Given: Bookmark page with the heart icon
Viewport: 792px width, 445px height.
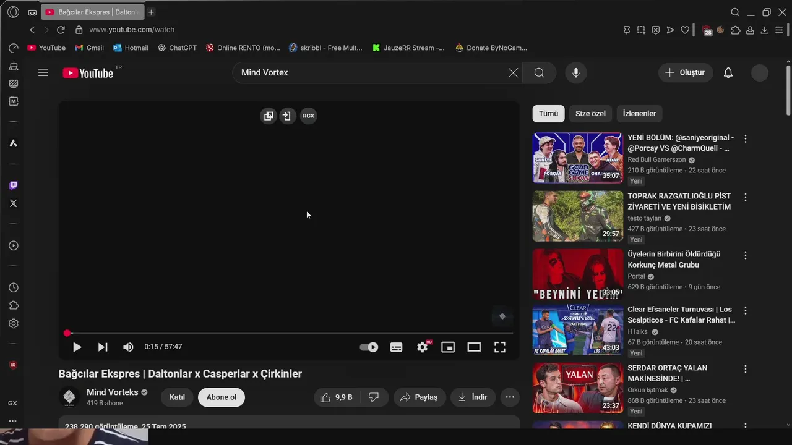Looking at the screenshot, I should (x=685, y=30).
